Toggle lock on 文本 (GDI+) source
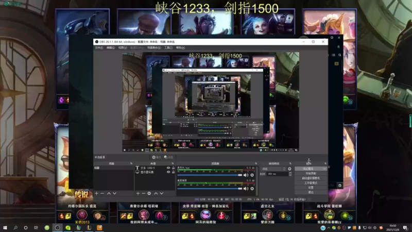This screenshot has height=232, width=412. [x=173, y=168]
